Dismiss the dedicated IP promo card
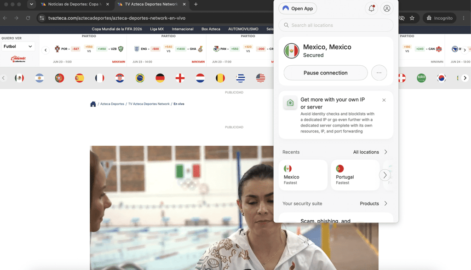Viewport: 471px width, 270px height. pos(384,100)
